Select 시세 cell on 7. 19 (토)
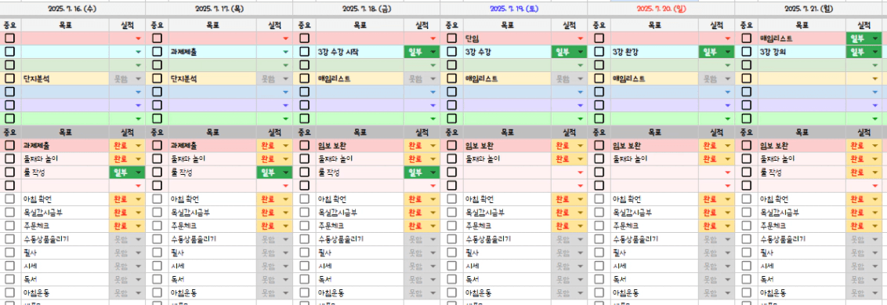Screen dimensions: 887x305 pos(508,266)
